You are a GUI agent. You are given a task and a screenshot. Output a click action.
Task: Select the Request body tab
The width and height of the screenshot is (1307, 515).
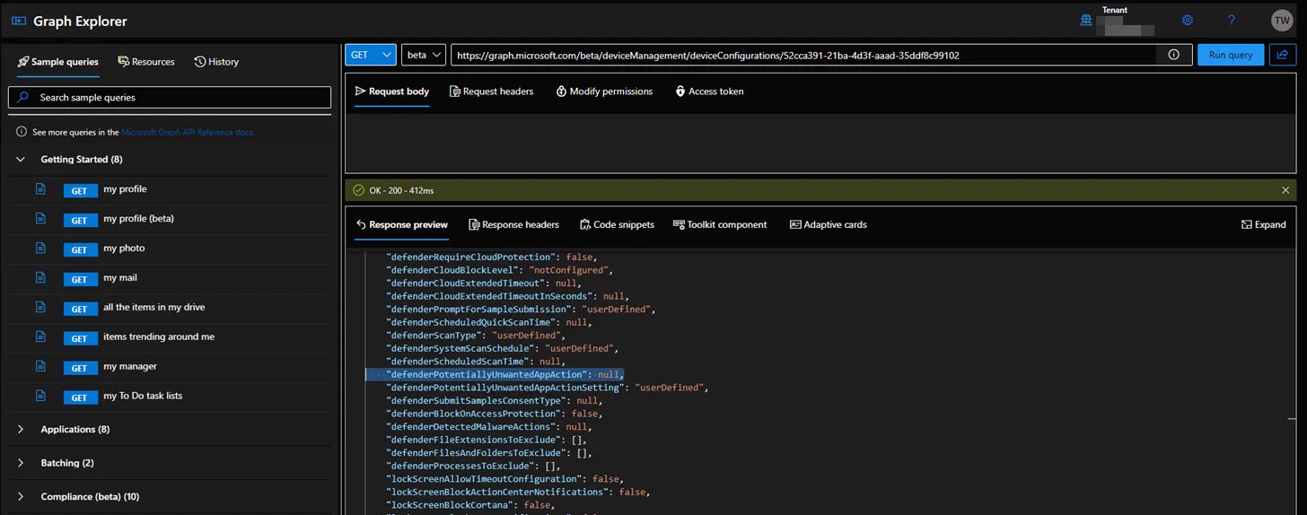pyautogui.click(x=392, y=92)
